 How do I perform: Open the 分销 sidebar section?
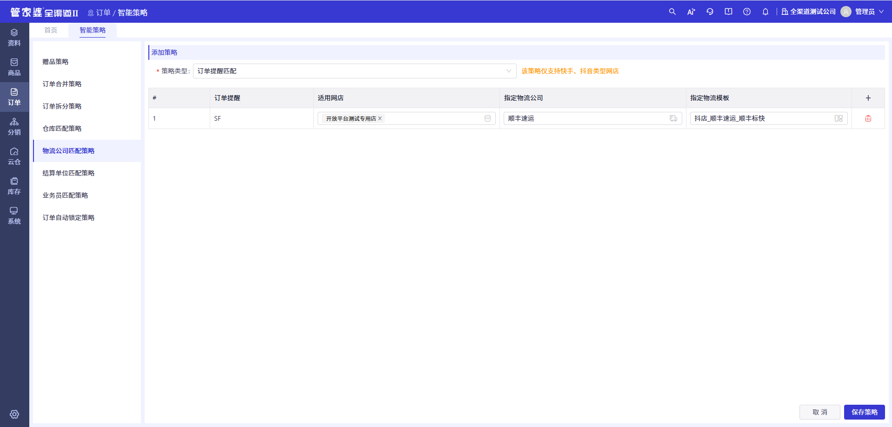(14, 127)
